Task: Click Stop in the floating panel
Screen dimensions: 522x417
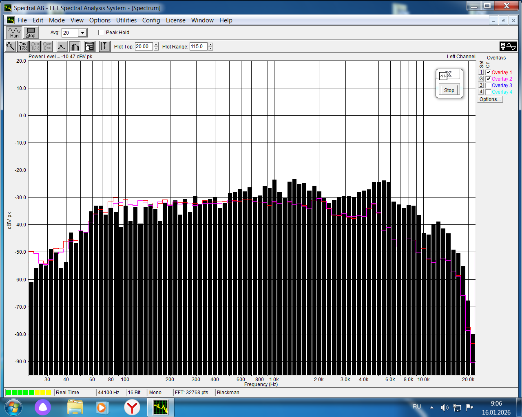Action: coord(449,90)
